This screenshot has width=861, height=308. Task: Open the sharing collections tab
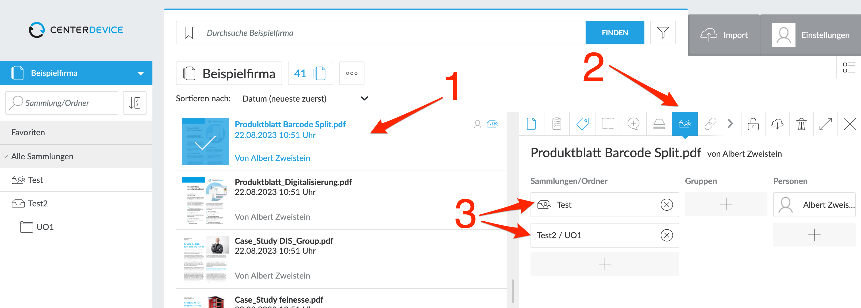coord(685,124)
